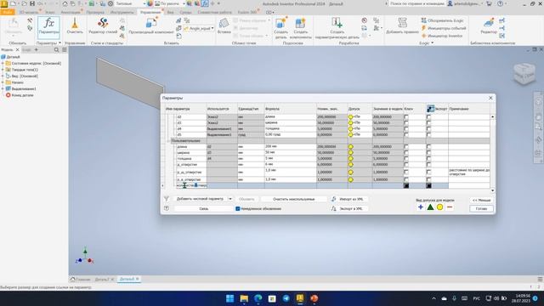
Task: Toggle Immediate Update checkbox
Action: [238, 209]
